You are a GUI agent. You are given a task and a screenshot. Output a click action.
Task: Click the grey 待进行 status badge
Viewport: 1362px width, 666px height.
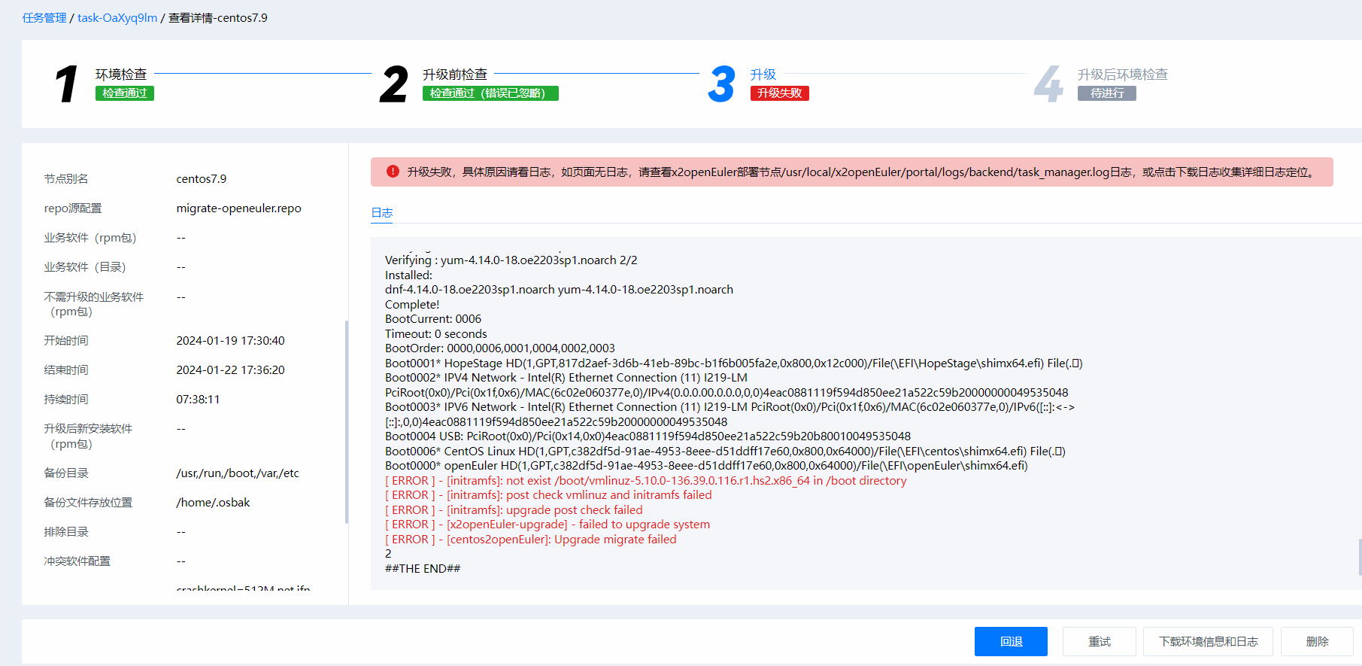[x=1106, y=93]
